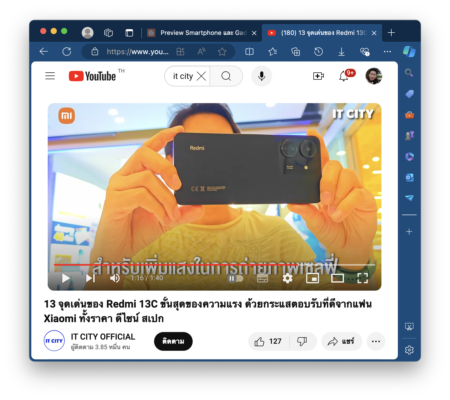Skip to the next video

tap(90, 278)
